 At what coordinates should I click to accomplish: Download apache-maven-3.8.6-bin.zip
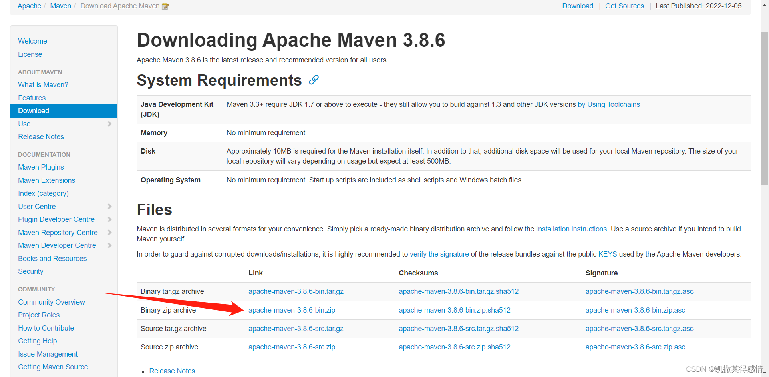click(292, 310)
